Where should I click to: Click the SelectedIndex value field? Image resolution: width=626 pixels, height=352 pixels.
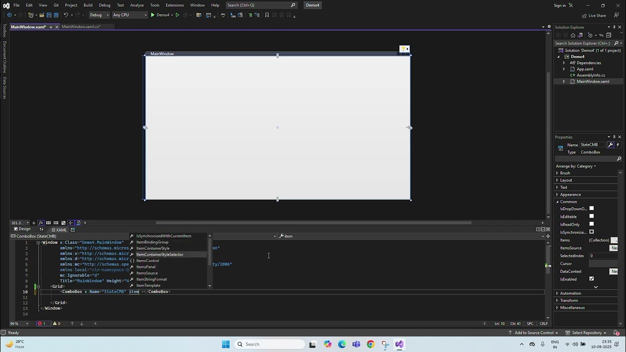click(604, 256)
